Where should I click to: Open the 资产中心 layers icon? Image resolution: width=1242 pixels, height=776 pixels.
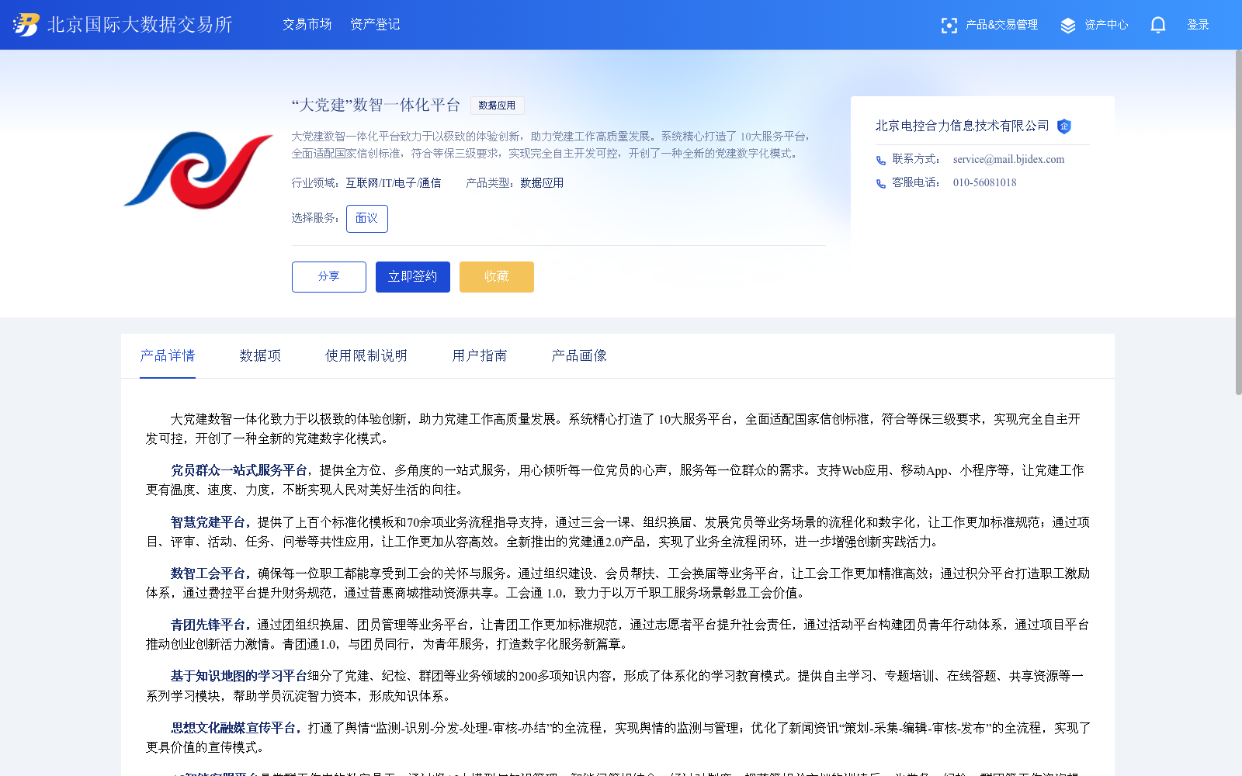point(1068,26)
